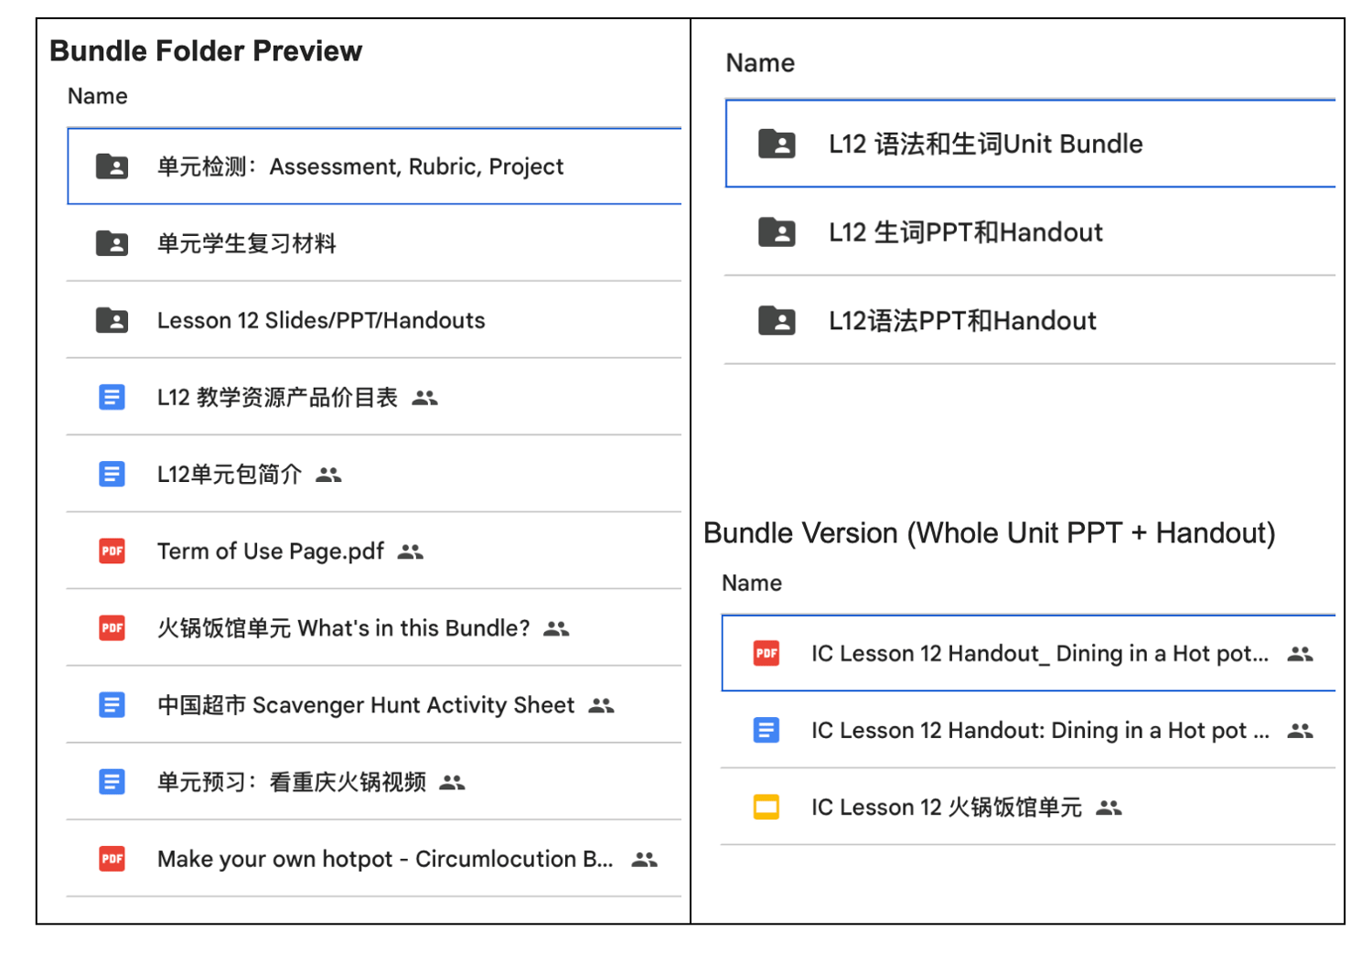Screen dimensions: 1372x964
Task: Open the Lesson 12 Slides/PPT/Handouts folder
Action: 320,320
